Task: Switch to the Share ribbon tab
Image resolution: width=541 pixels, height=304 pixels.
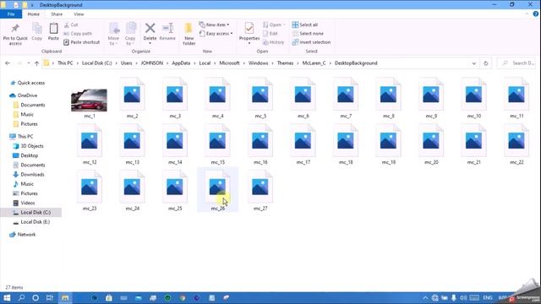Action: point(57,14)
